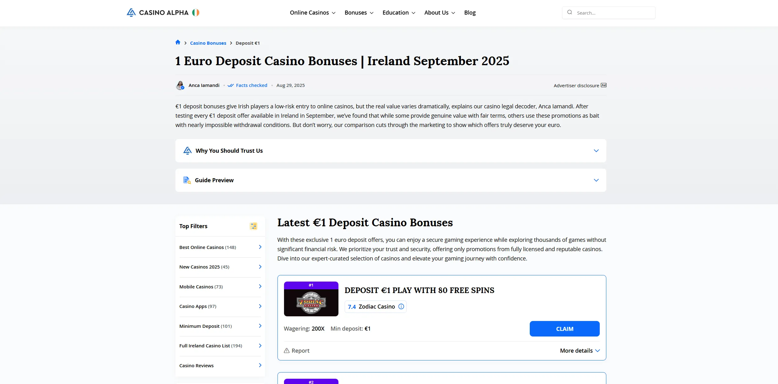Click the Zodiac Casino info icon
This screenshot has width=778, height=384.
401,306
